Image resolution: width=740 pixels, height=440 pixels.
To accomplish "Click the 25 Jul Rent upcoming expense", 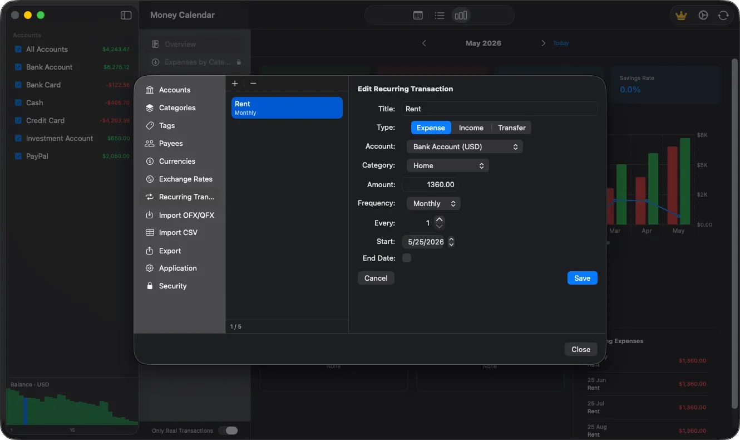I will [647, 407].
